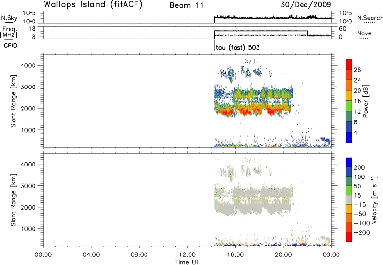Click the "N.Sky" legend label

9,18
